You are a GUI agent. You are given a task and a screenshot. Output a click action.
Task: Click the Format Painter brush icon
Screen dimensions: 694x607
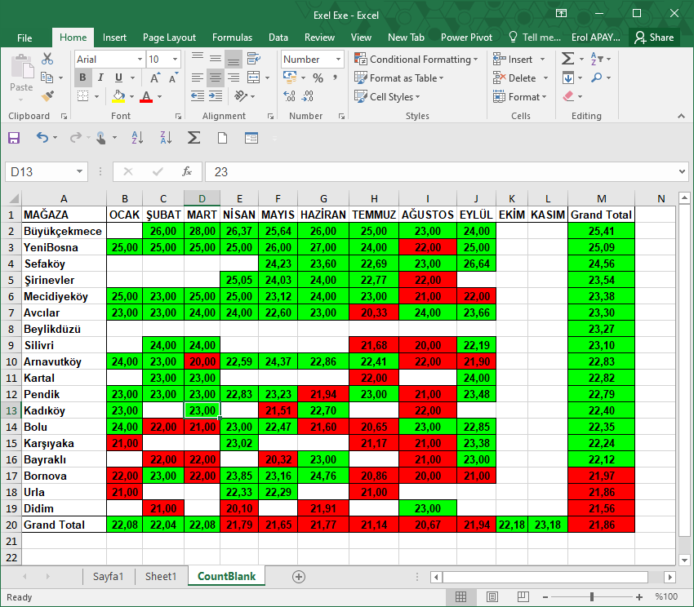tap(47, 96)
